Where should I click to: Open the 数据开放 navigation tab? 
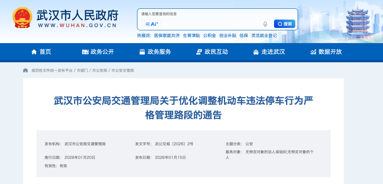point(330,52)
